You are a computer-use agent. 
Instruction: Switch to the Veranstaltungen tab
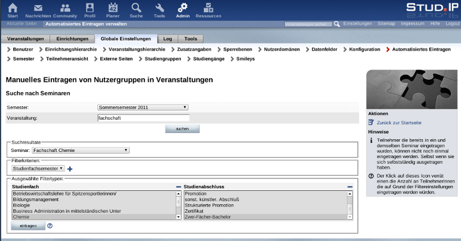pyautogui.click(x=25, y=39)
